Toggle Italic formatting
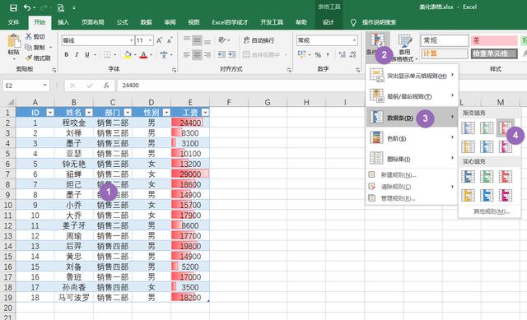Image resolution: width=527 pixels, height=320 pixels. [x=77, y=54]
